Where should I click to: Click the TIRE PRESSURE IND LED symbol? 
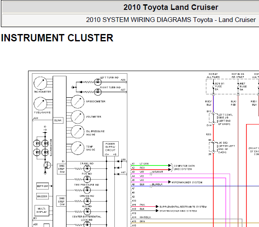[x=87, y=190]
